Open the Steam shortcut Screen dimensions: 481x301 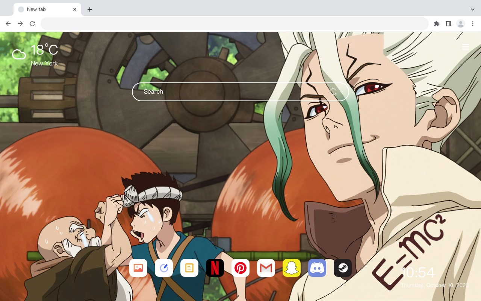[x=343, y=268]
